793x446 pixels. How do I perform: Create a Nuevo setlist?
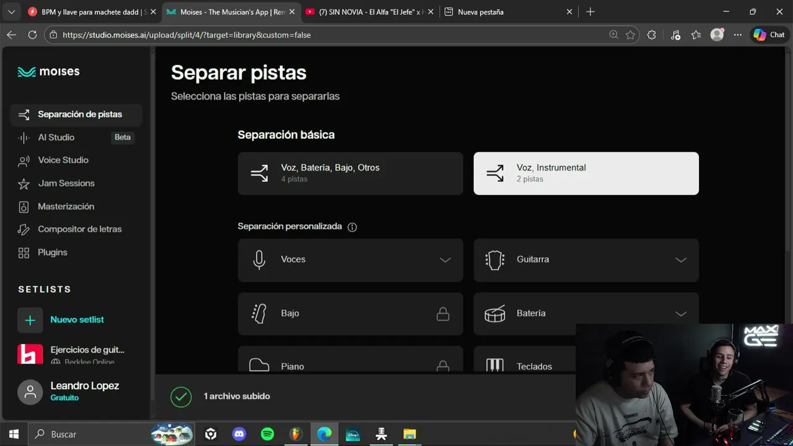(77, 320)
